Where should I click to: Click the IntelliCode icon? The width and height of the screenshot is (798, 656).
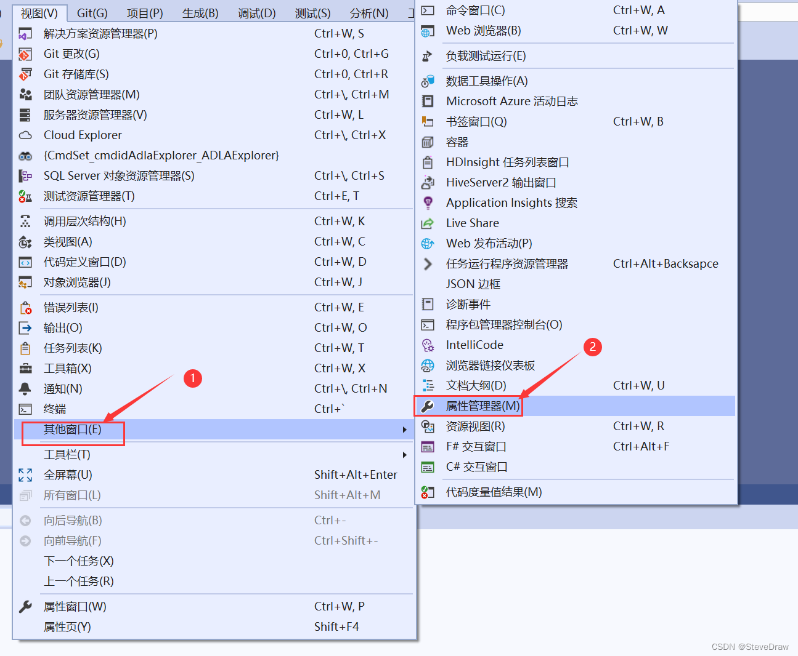click(x=428, y=345)
